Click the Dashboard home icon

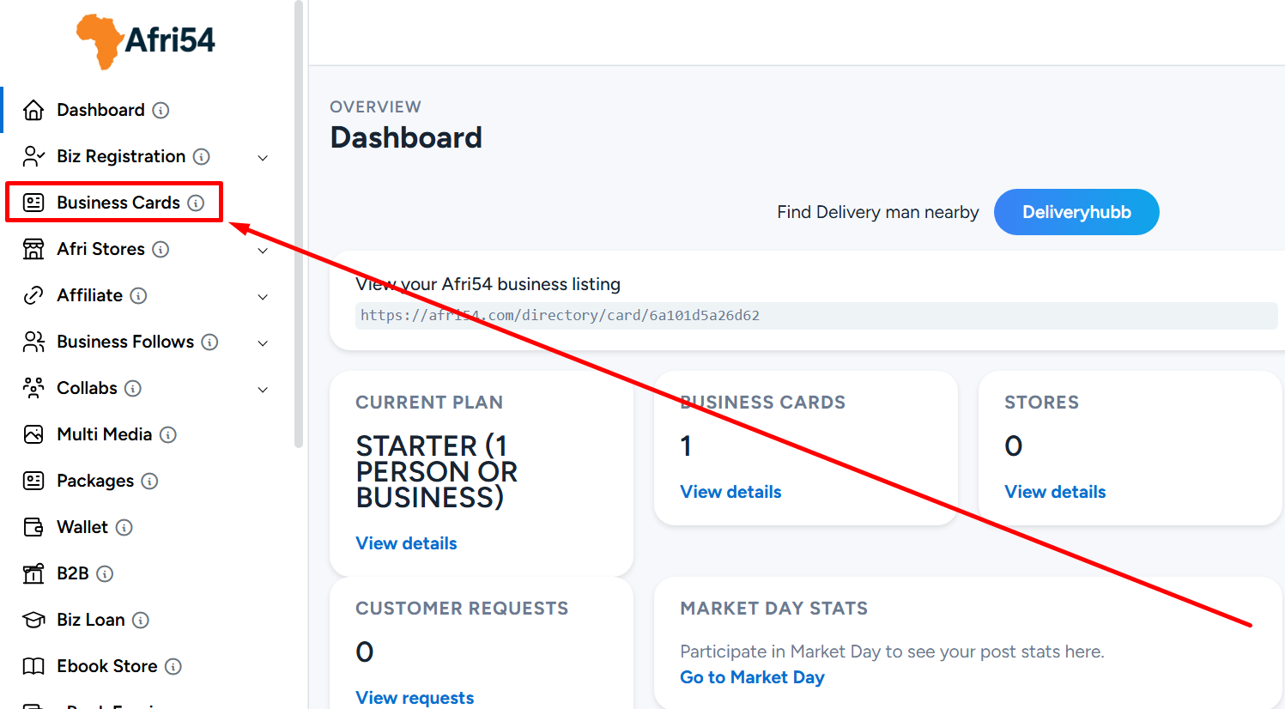(x=33, y=110)
